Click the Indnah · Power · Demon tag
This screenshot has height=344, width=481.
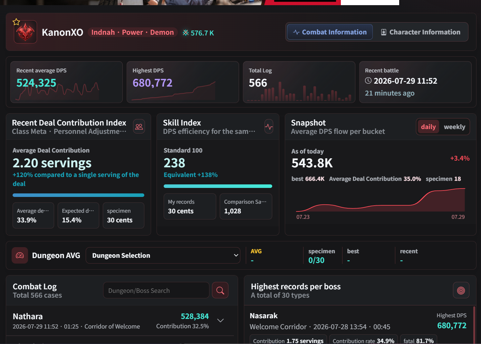click(x=132, y=32)
